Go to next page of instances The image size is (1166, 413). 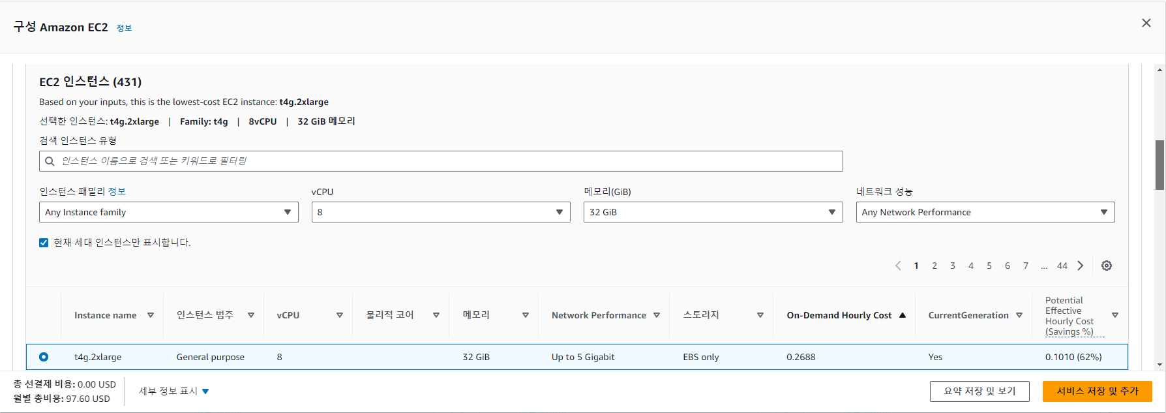point(1081,266)
